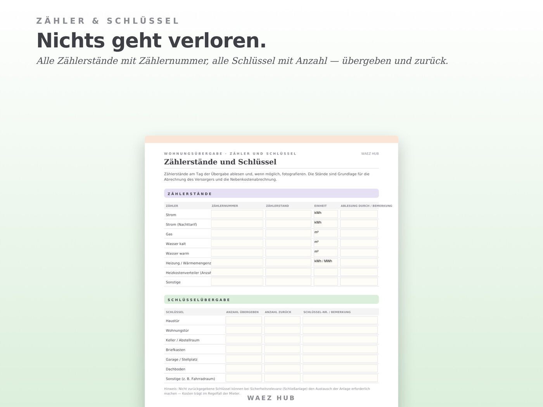Select the Bemerkung field for Keller / Abstellraum

tap(340, 340)
